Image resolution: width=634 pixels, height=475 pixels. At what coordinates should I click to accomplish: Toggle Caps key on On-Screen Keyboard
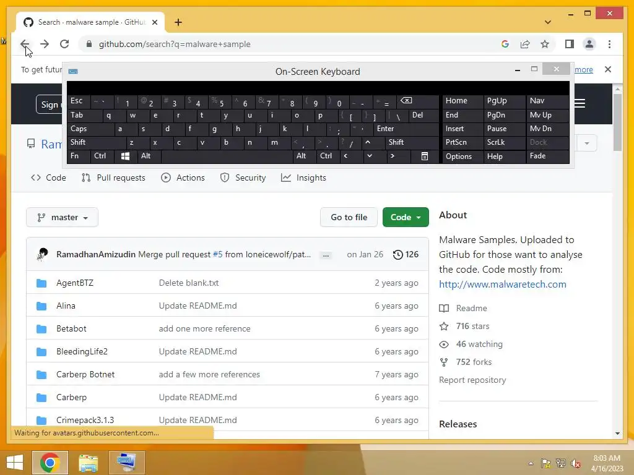tap(90, 129)
